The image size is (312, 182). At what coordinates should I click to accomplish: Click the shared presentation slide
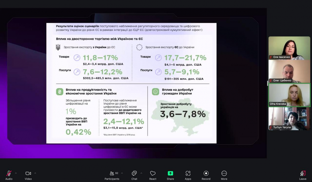click(x=131, y=83)
